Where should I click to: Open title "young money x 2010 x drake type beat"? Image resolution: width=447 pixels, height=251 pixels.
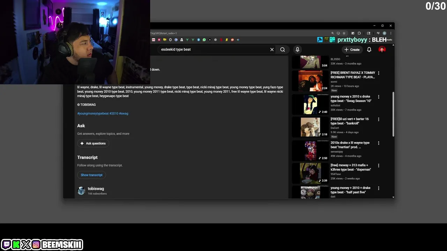point(351,99)
